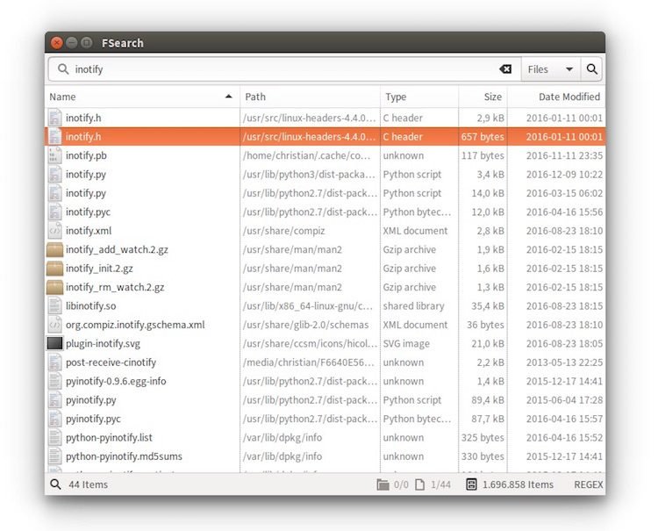This screenshot has width=658, height=531.
Task: Select the pyinotify-0.9.6.egg-info entry
Action: point(116,381)
